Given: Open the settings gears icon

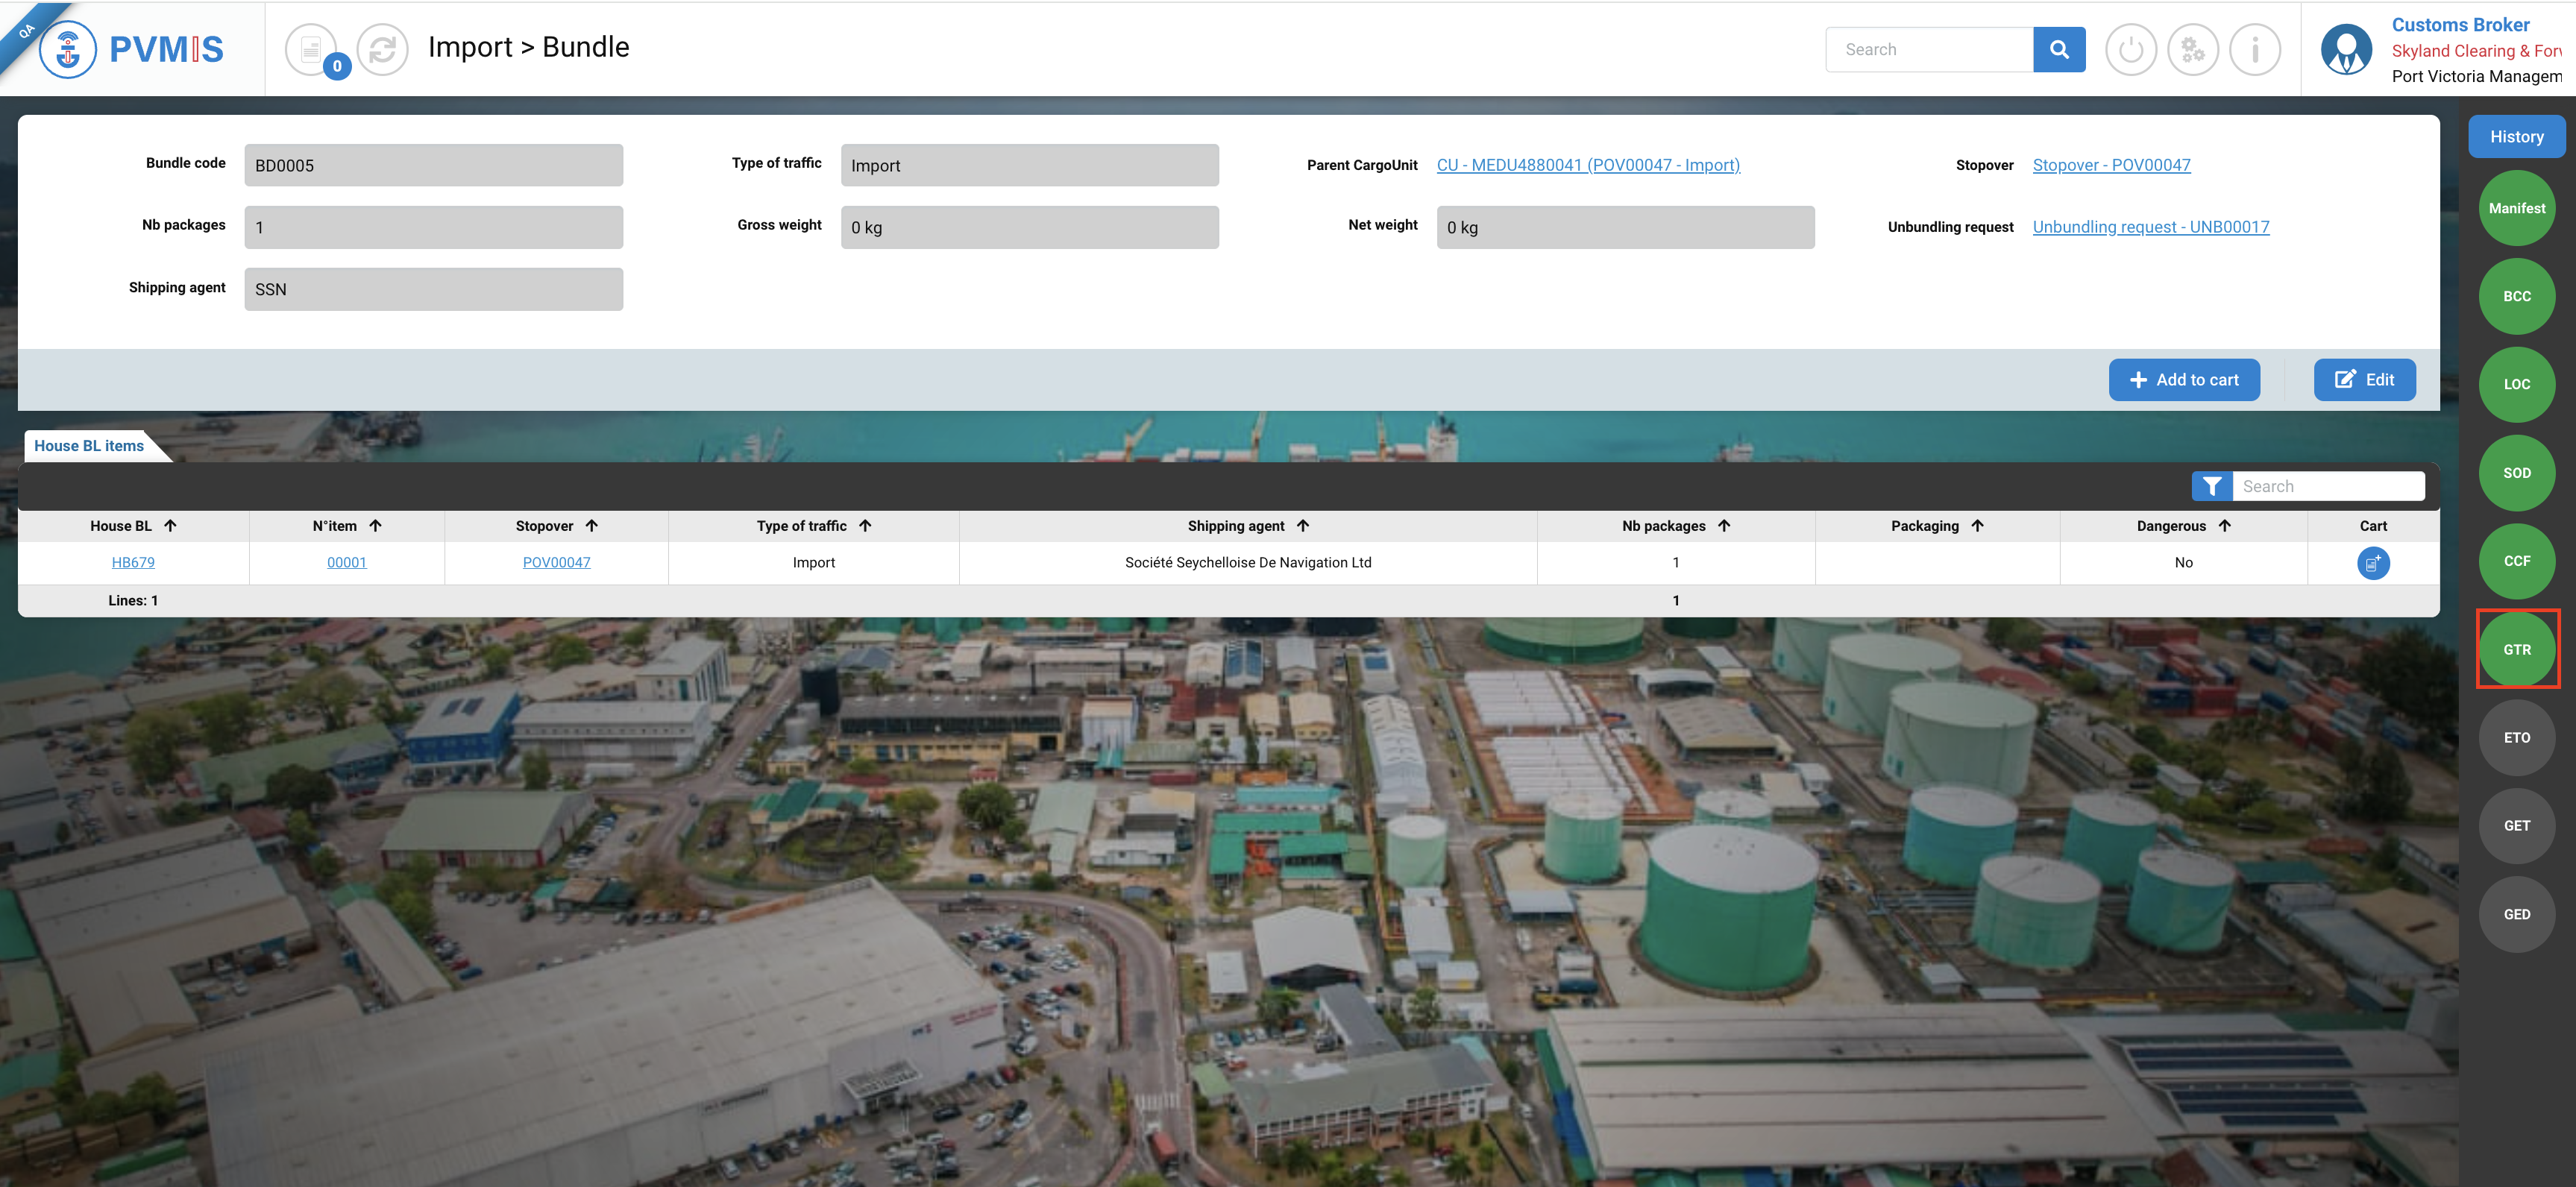Looking at the screenshot, I should pyautogui.click(x=2192, y=49).
